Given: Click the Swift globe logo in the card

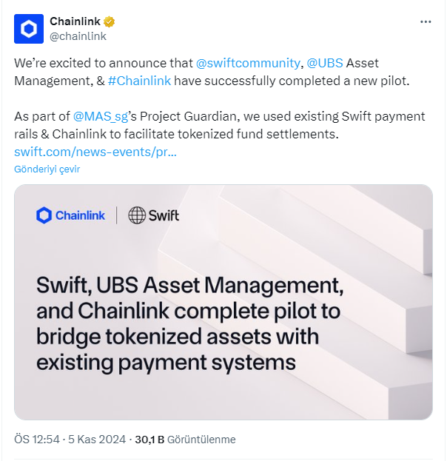Looking at the screenshot, I should point(137,215).
